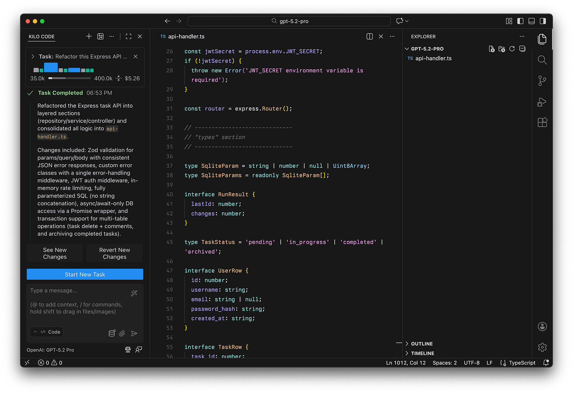Image resolution: width=573 pixels, height=394 pixels.
Task: Open the Run and Debug view
Action: tap(542, 102)
